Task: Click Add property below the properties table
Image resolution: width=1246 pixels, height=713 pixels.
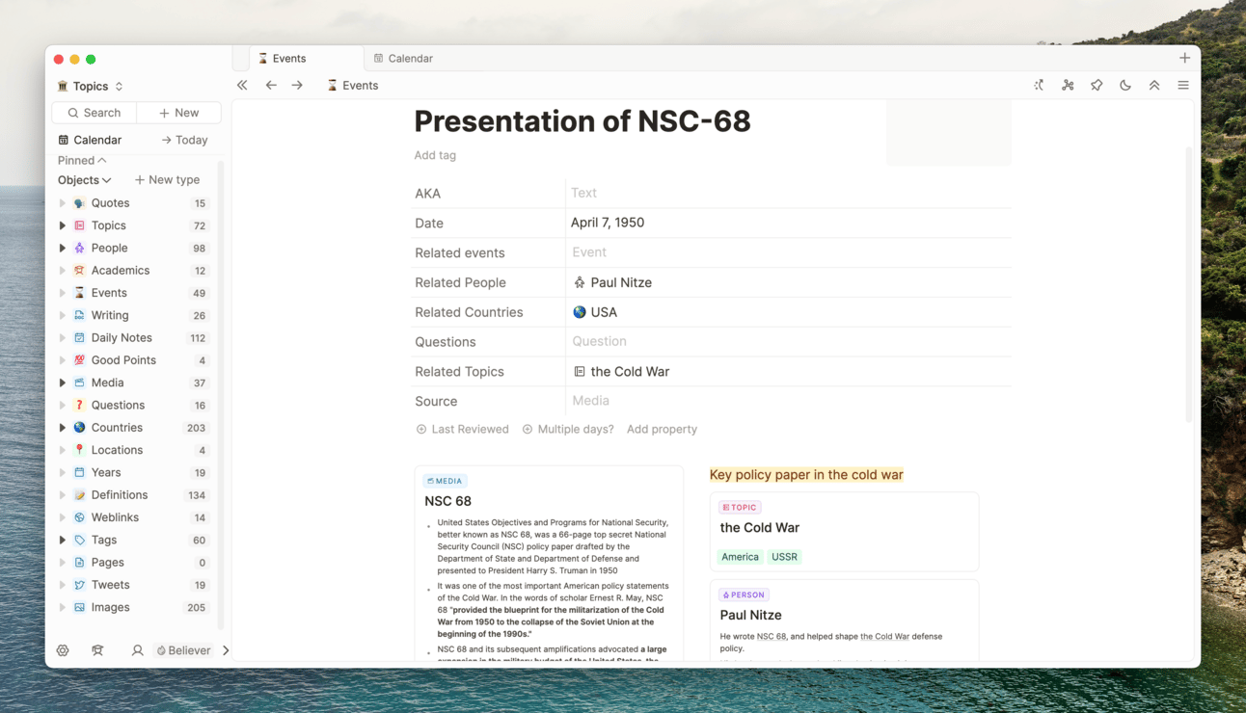Action: click(662, 430)
